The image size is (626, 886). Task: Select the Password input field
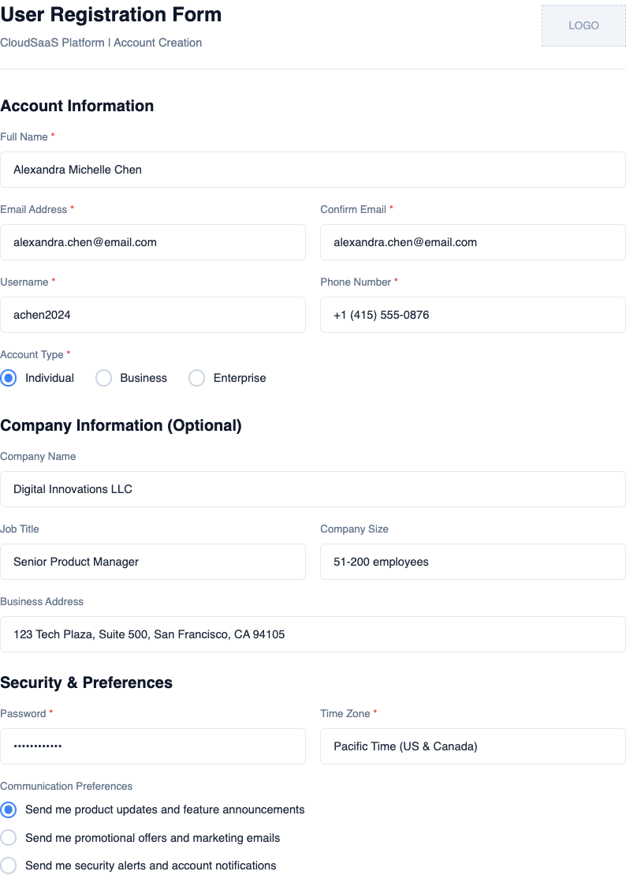pyautogui.click(x=153, y=746)
